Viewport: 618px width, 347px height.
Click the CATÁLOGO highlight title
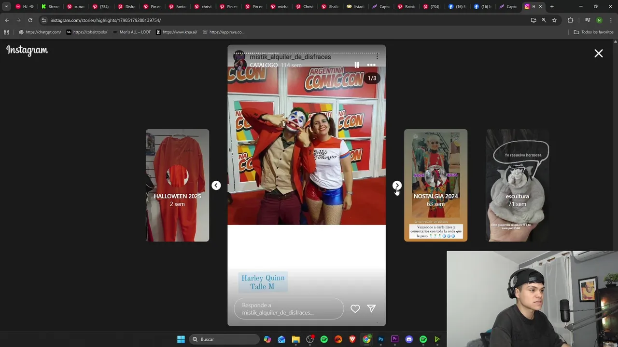coord(264,65)
